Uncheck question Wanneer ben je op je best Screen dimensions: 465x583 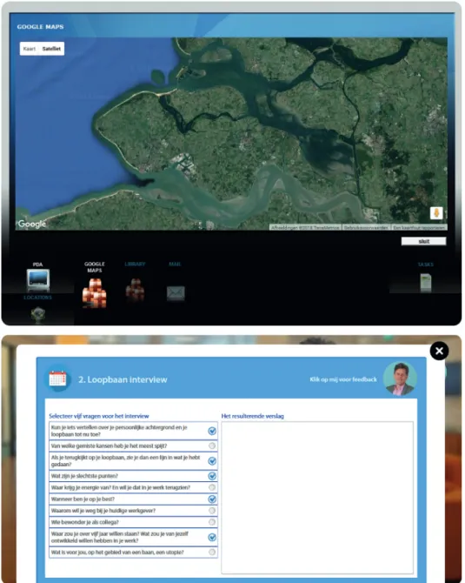[x=212, y=499]
